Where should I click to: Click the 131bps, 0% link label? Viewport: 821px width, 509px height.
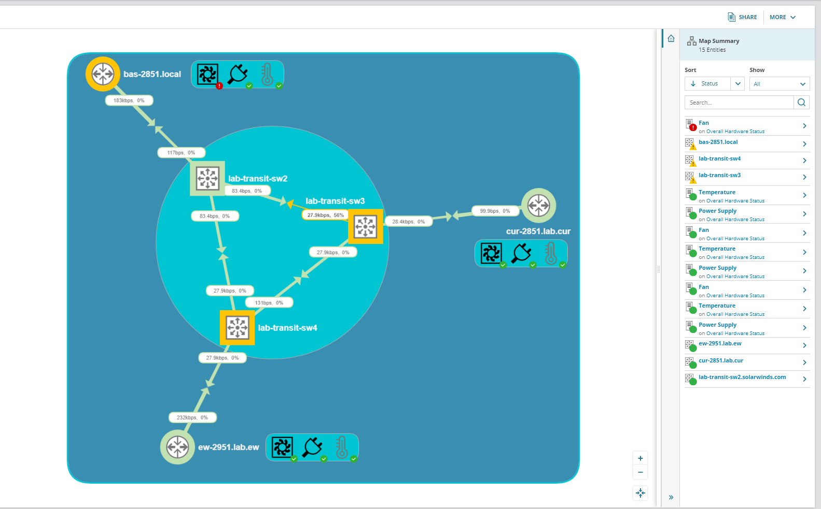(269, 302)
